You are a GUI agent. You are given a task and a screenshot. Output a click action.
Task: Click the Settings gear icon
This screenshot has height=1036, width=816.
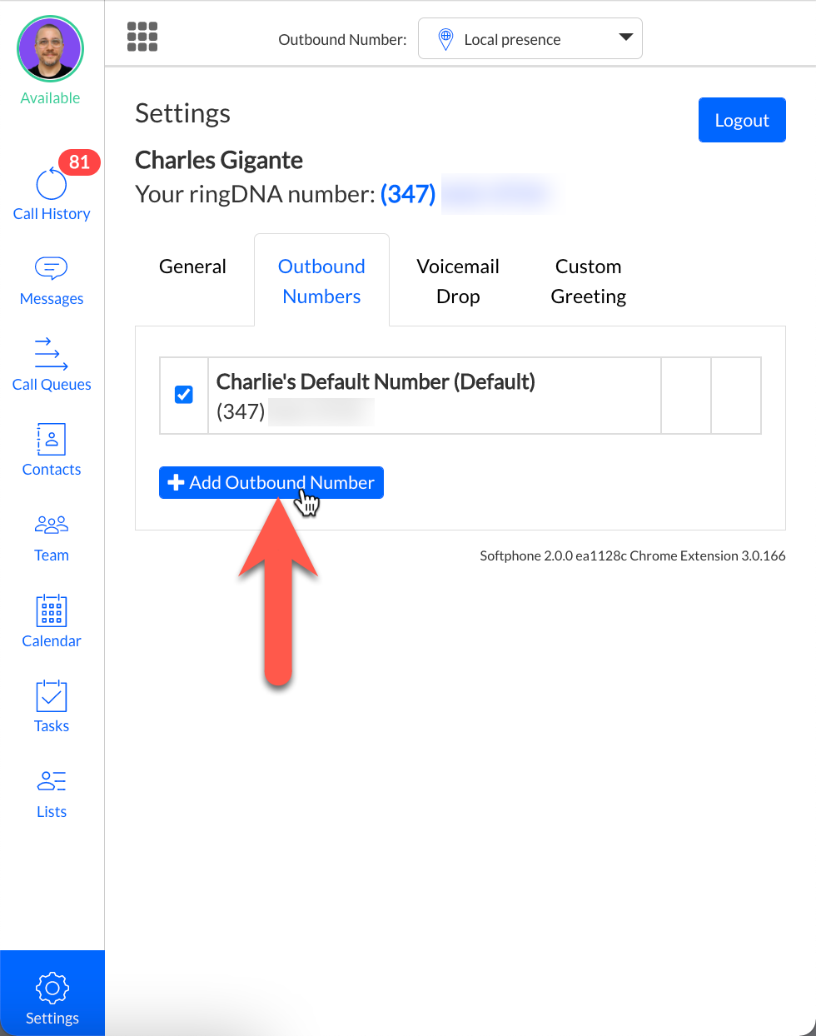[x=52, y=988]
